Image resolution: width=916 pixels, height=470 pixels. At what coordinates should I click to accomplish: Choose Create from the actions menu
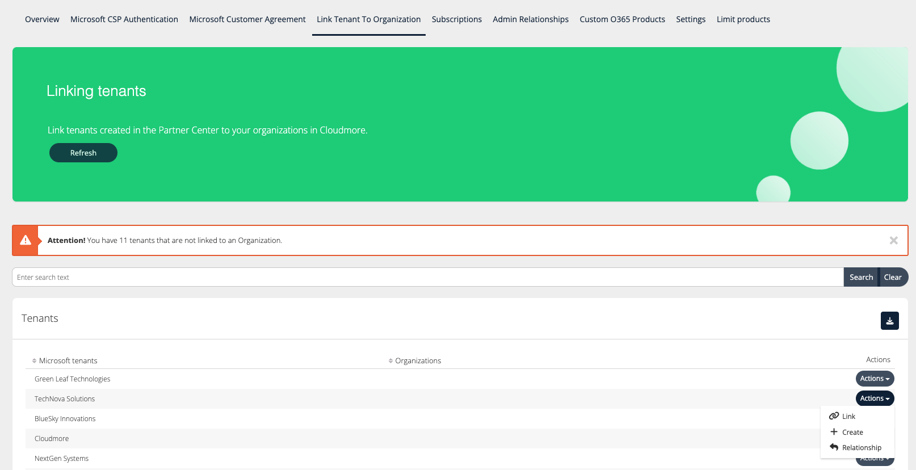coord(852,432)
